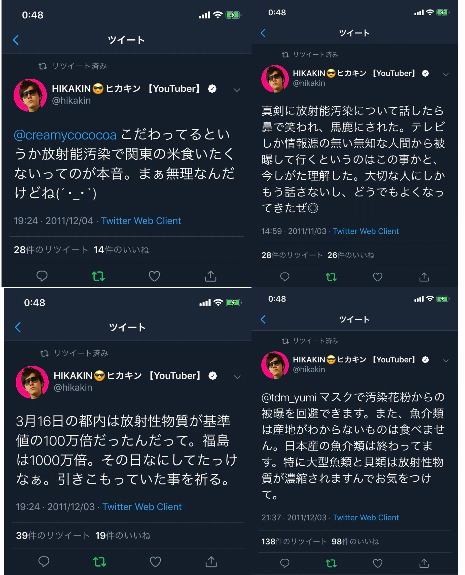Expand the options chevron on the @creamycococoa tweet

tap(237, 90)
